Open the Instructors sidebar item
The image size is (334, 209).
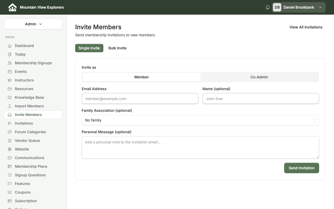pyautogui.click(x=33, y=80)
